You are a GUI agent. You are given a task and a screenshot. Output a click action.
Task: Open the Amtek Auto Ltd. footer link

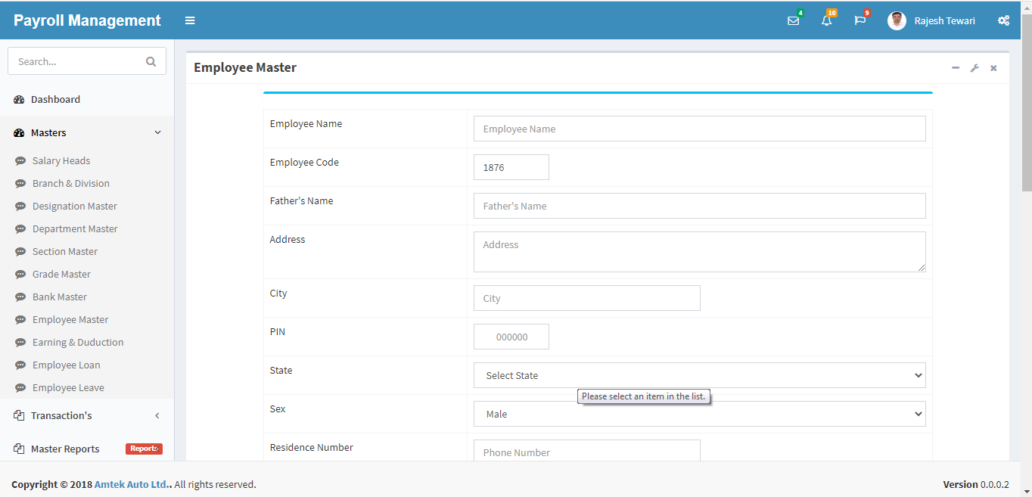[132, 484]
